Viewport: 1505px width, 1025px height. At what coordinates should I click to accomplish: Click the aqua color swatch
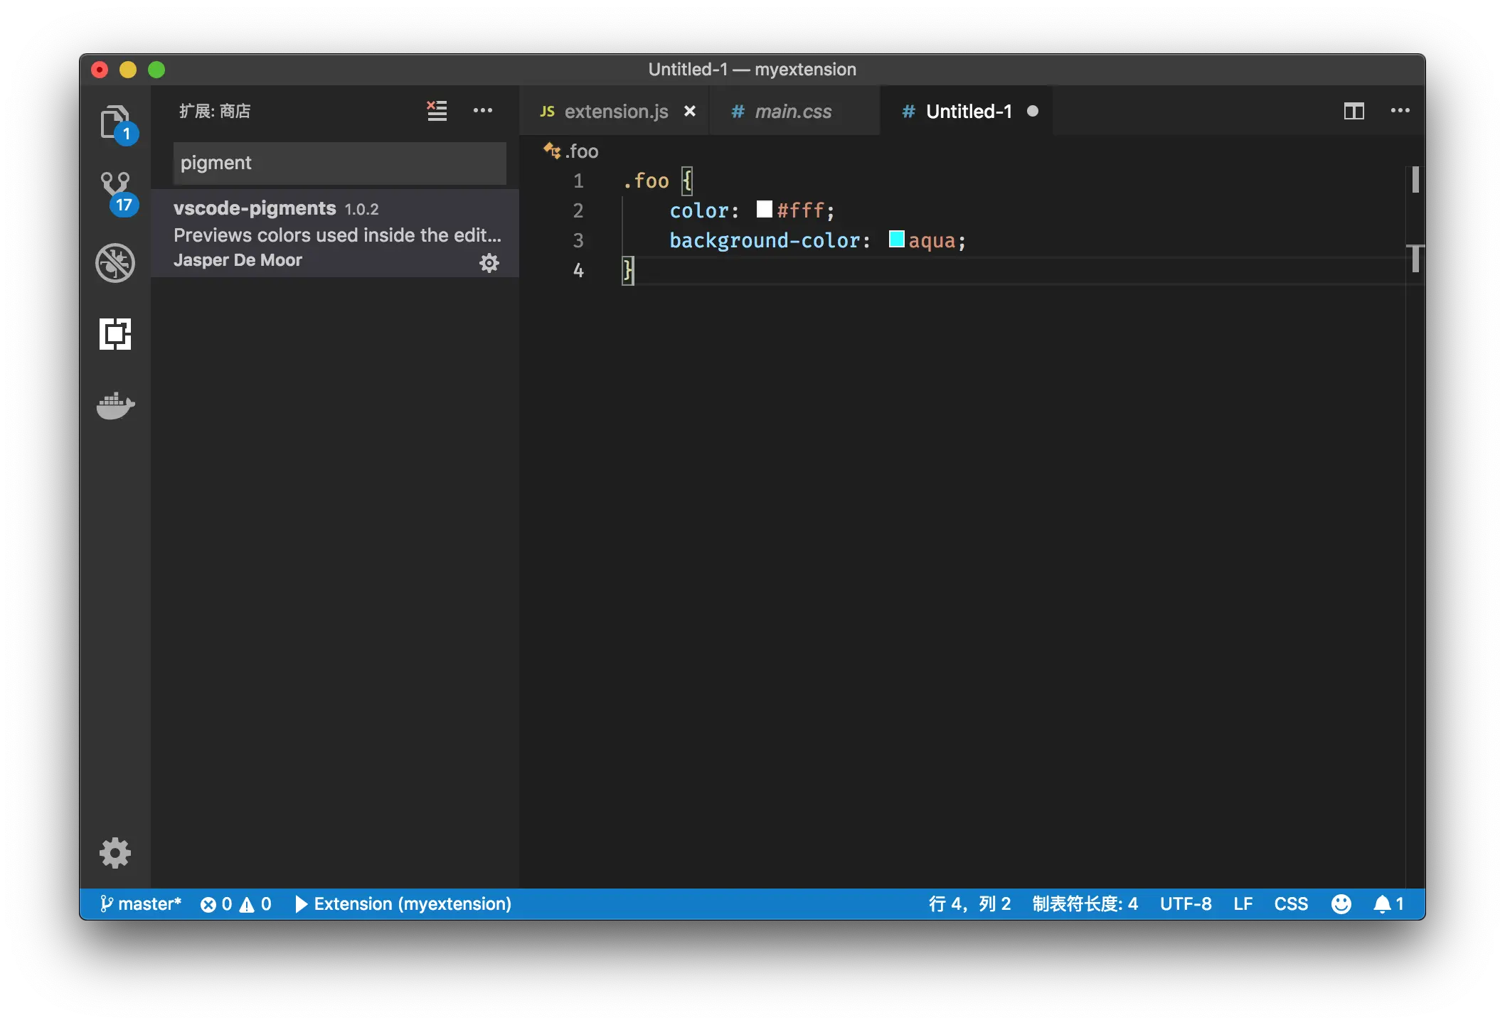(896, 240)
